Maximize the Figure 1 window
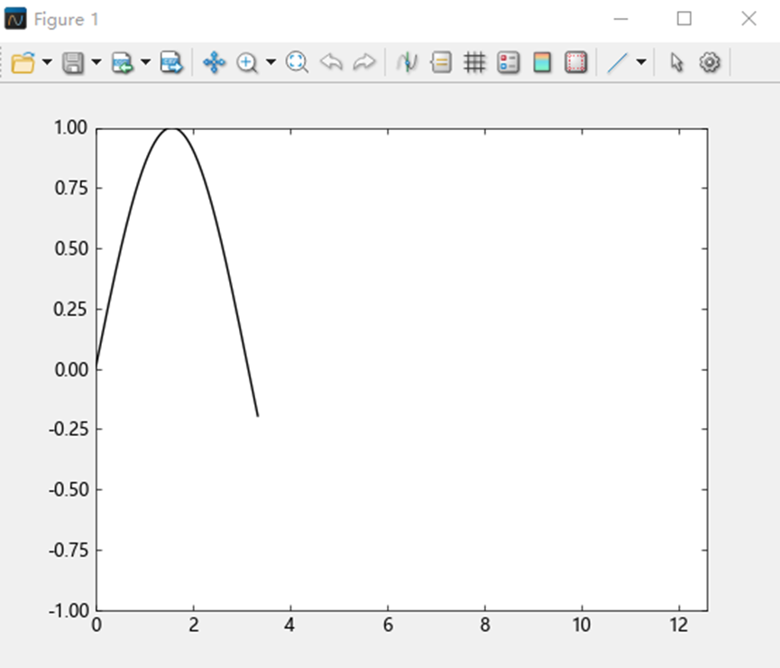 (684, 19)
